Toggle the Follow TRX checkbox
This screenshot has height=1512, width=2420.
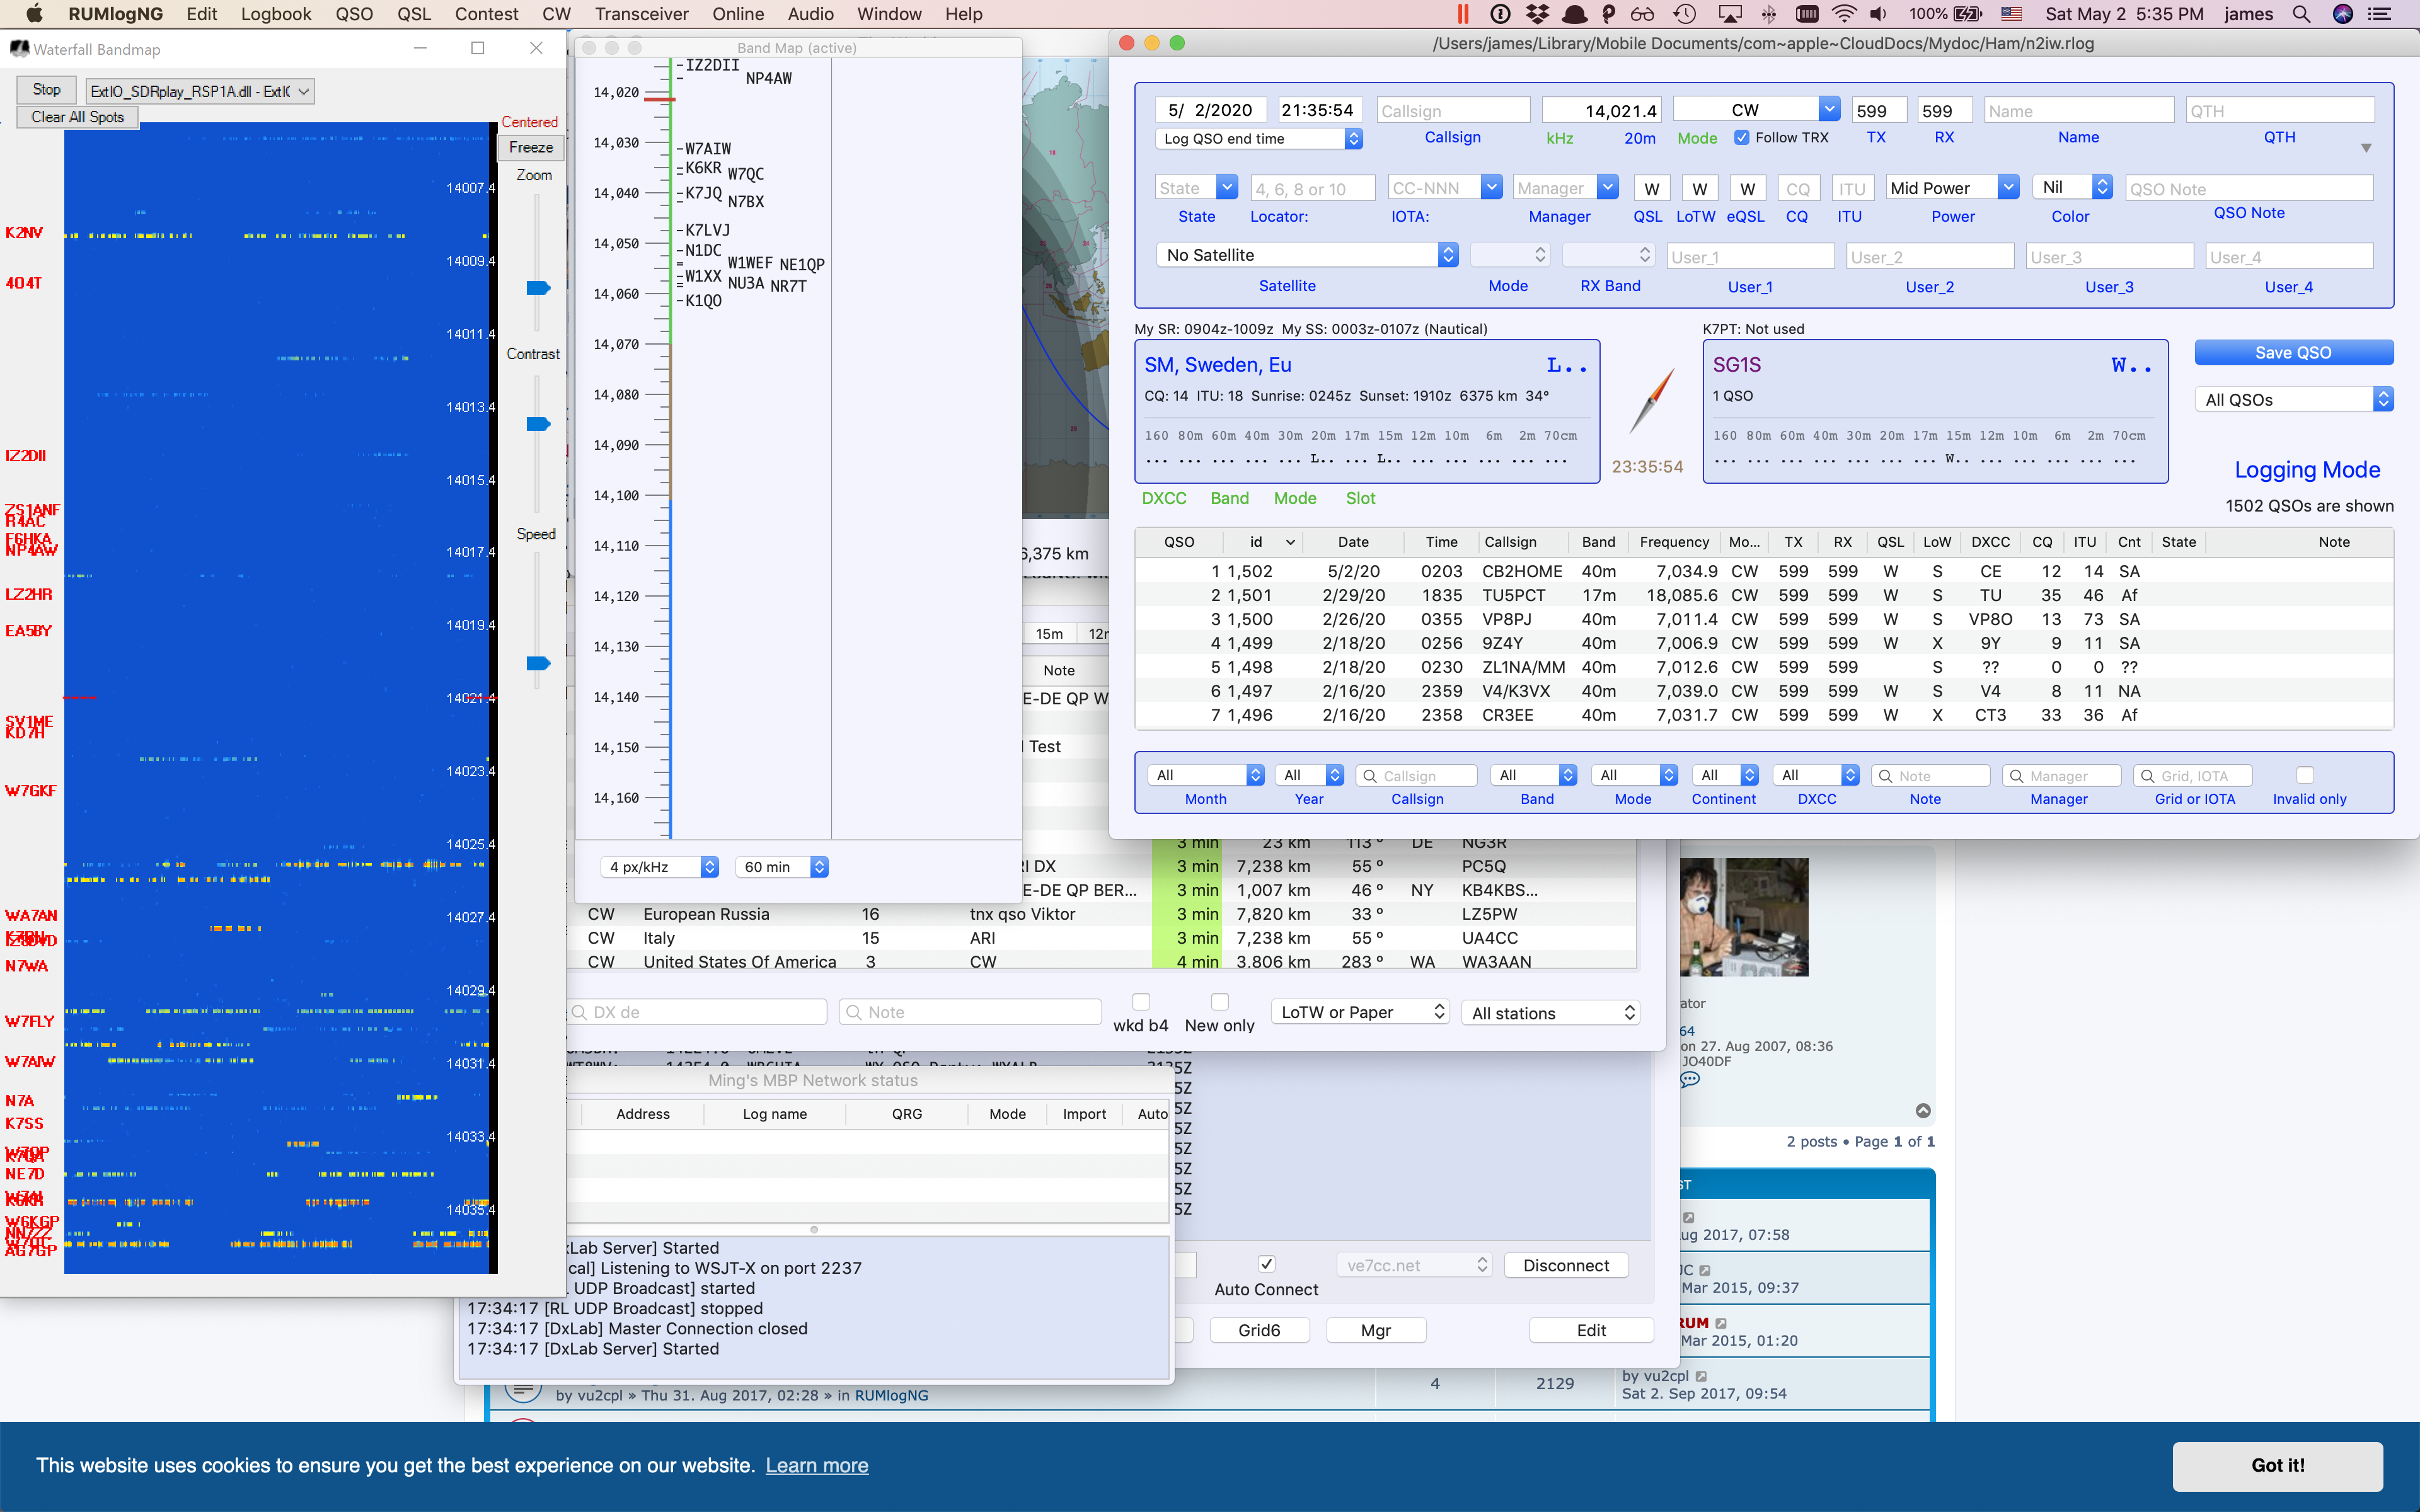coord(1742,138)
